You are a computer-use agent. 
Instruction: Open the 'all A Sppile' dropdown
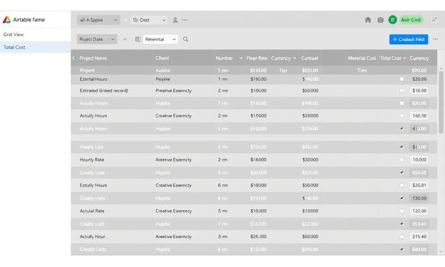click(98, 20)
